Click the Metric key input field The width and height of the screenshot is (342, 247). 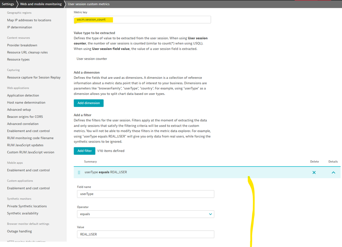(142, 20)
